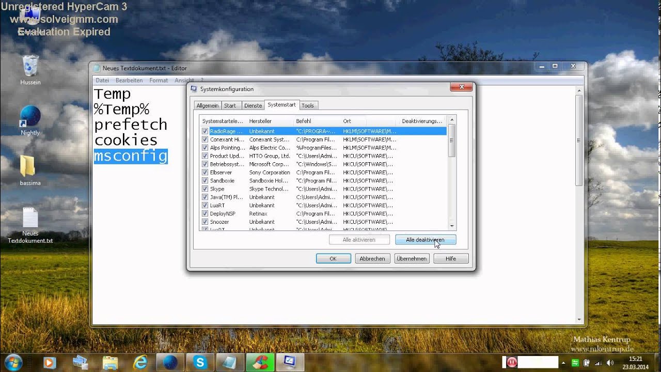The width and height of the screenshot is (661, 372).
Task: Launch Internet Explorer from taskbar
Action: [x=140, y=362]
